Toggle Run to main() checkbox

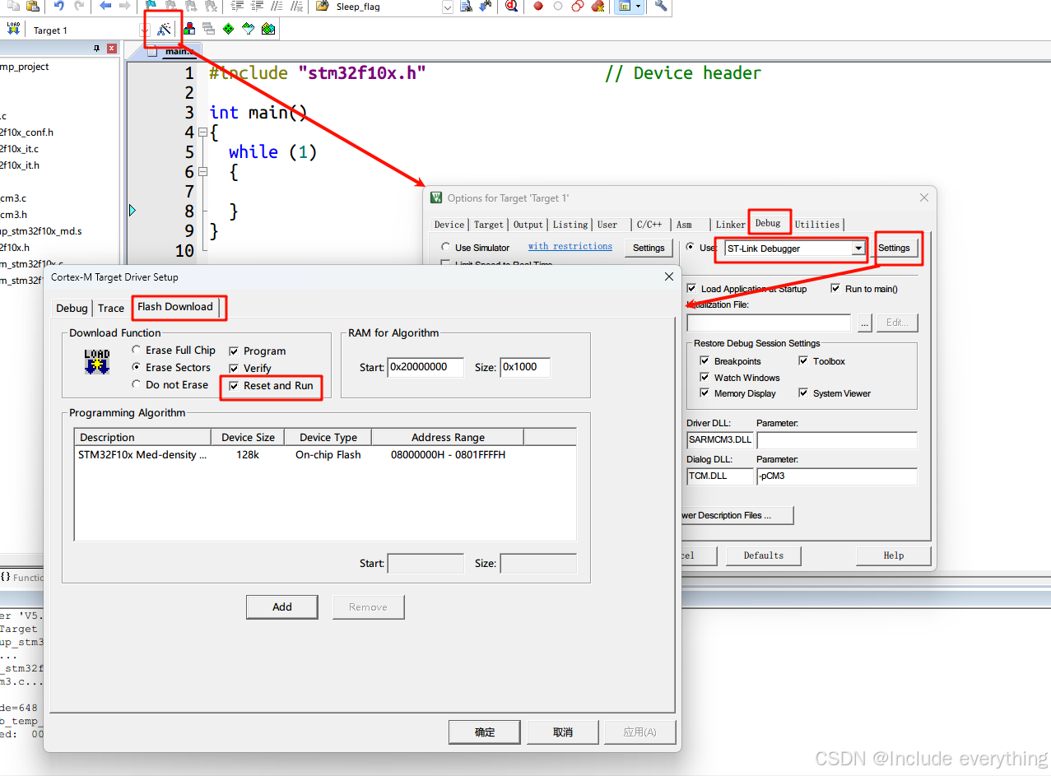pos(835,289)
